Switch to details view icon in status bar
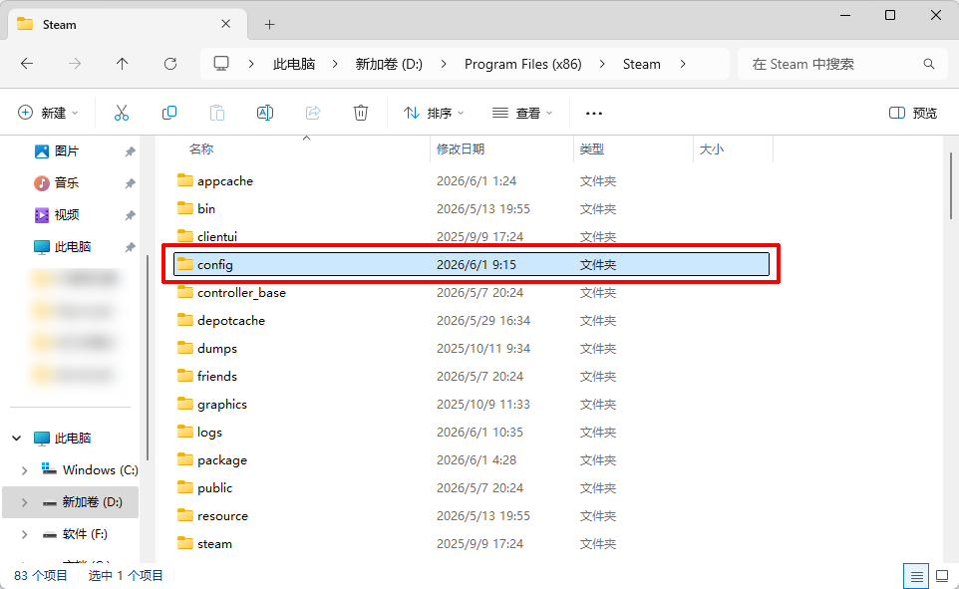959x589 pixels. tap(916, 576)
